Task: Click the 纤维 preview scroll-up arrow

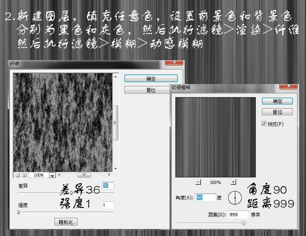Action: tap(116, 77)
